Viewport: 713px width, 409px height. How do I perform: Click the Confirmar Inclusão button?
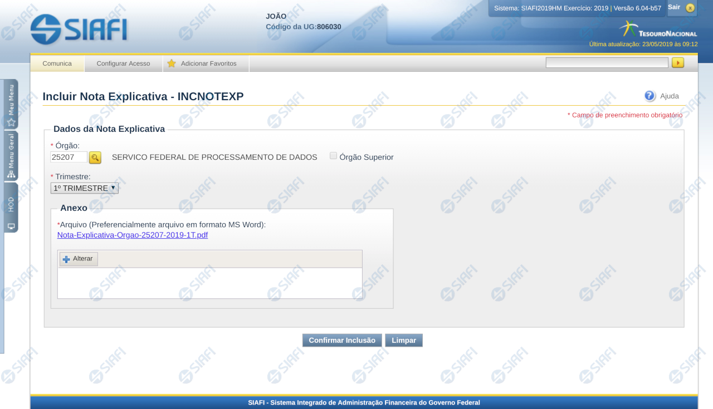(x=342, y=340)
